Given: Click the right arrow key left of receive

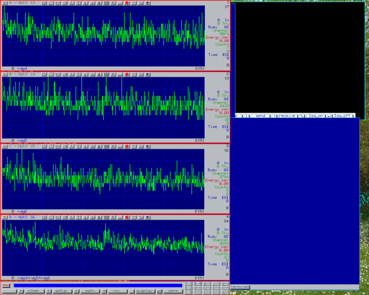Looking at the screenshot, I should [x=274, y=116].
